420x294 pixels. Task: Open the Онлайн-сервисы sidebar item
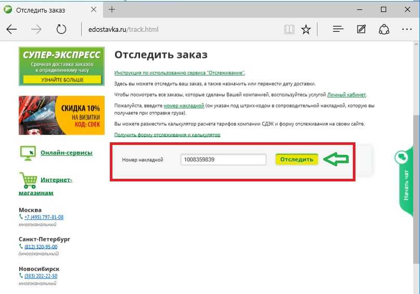pyautogui.click(x=66, y=153)
